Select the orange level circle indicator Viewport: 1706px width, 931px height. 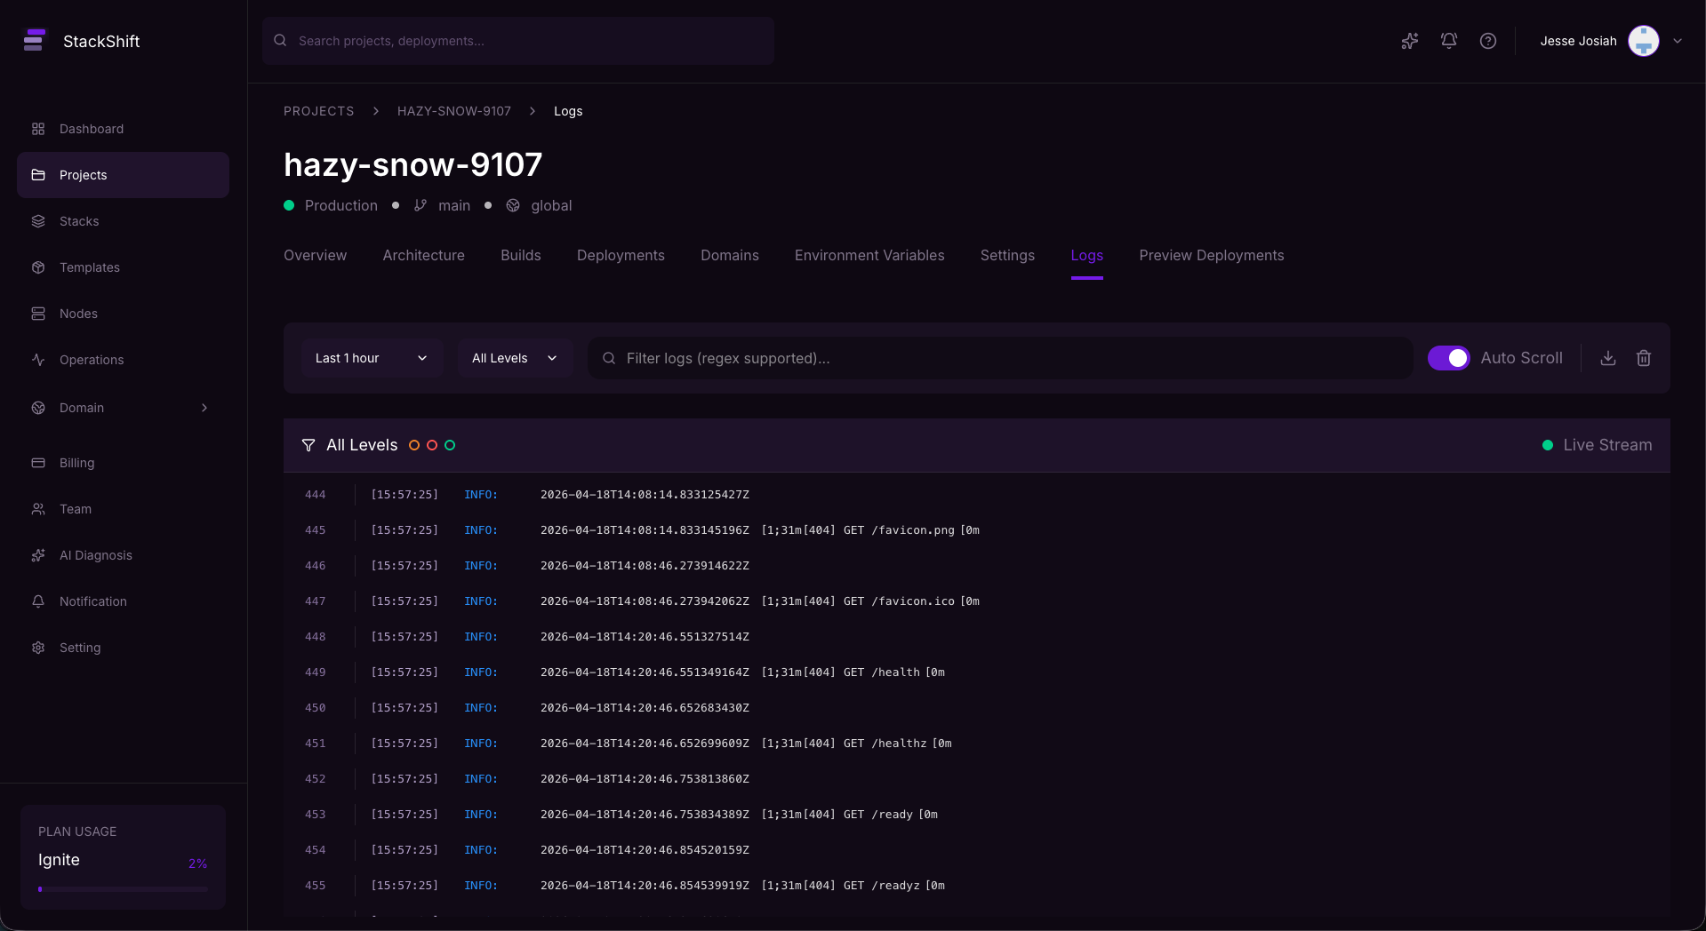[x=414, y=445]
